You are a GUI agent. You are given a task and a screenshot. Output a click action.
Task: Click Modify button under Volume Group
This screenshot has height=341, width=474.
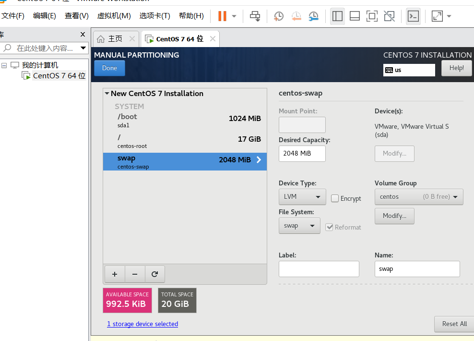coord(394,216)
